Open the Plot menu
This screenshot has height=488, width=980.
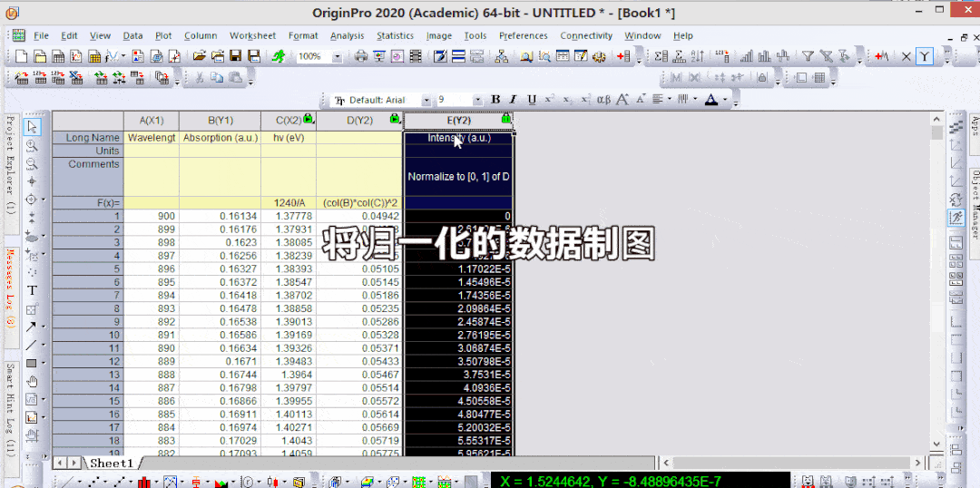(x=163, y=35)
